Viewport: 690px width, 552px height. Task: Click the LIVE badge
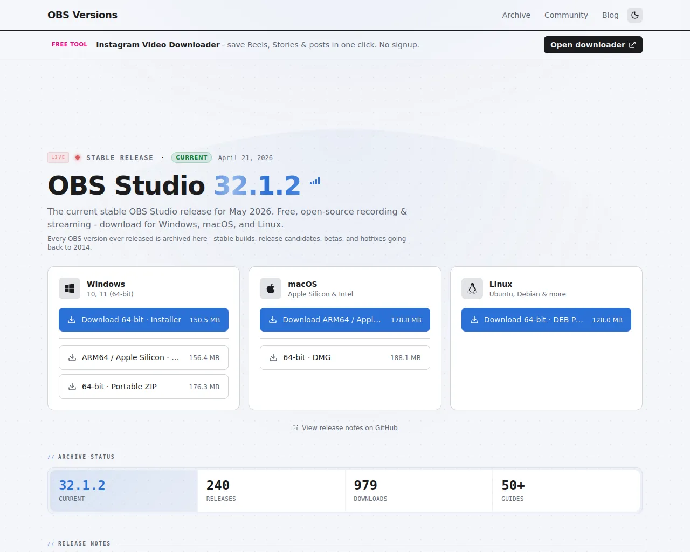coord(58,157)
